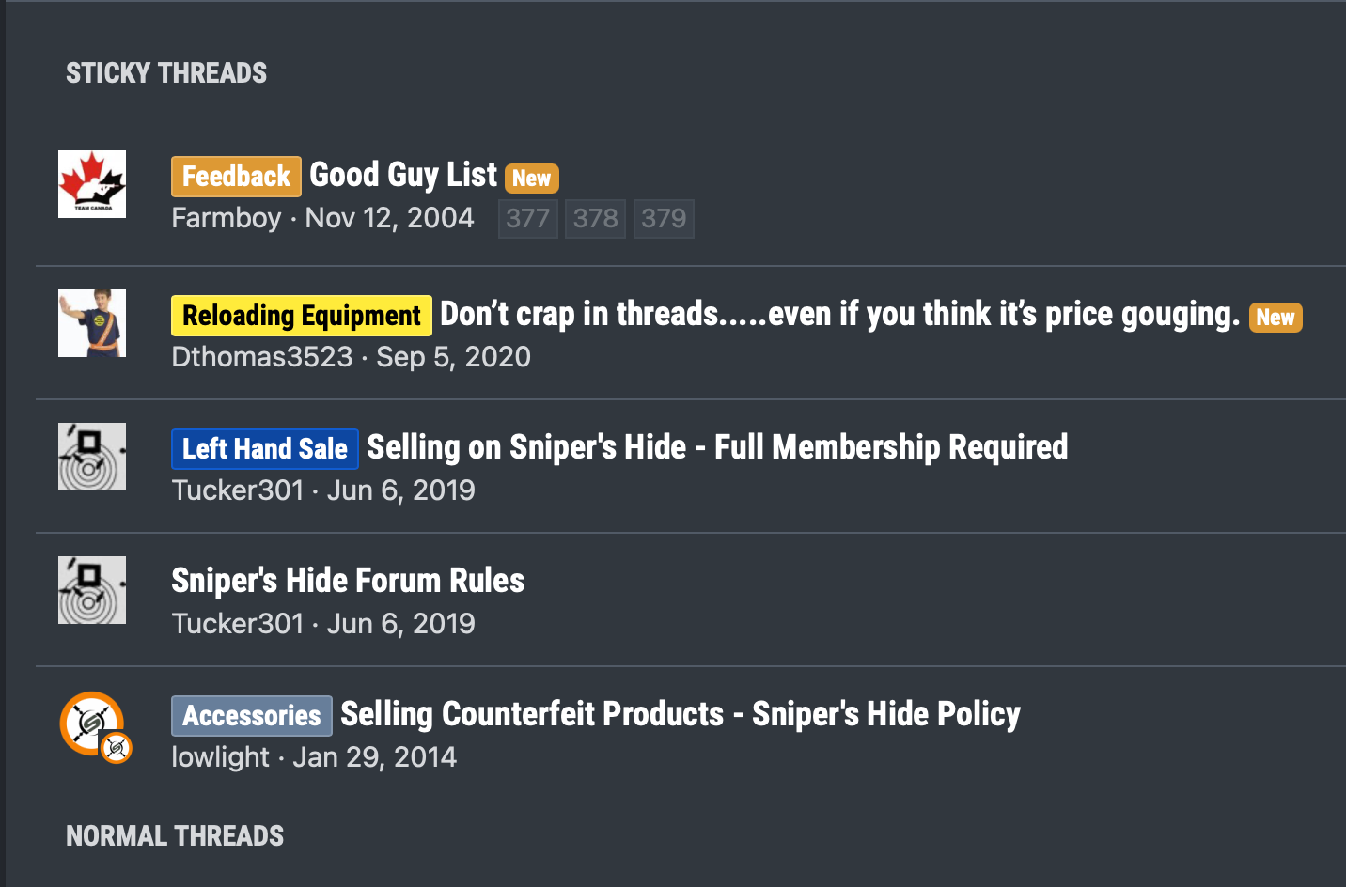
Task: Open last page 379 of Good Guy List
Action: coord(664,219)
